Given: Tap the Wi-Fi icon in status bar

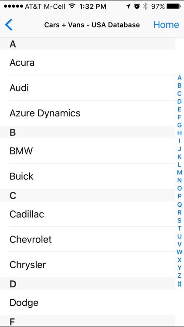Looking at the screenshot, I should 72,7.
